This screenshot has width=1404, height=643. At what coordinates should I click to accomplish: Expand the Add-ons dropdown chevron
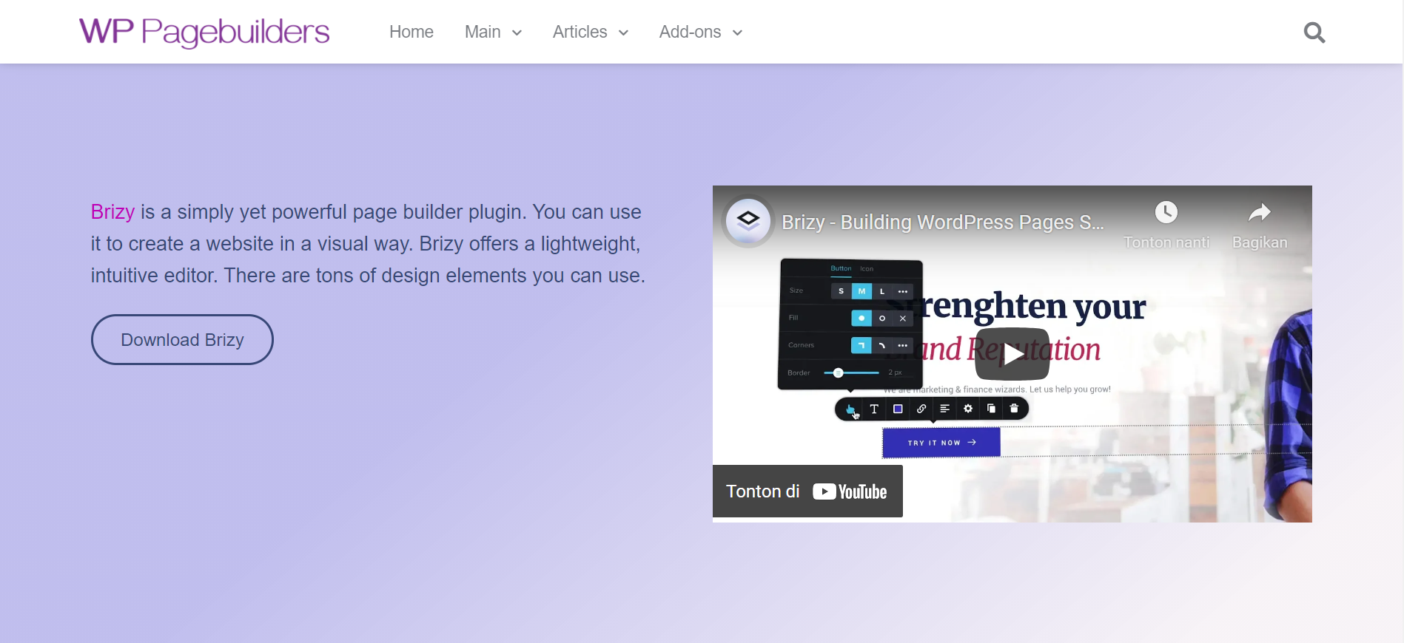coord(737,33)
